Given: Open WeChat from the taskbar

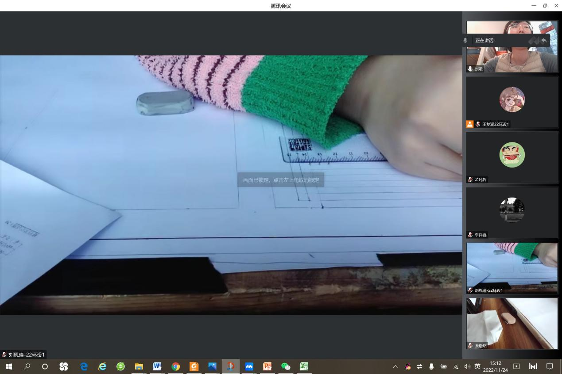Looking at the screenshot, I should (x=286, y=366).
